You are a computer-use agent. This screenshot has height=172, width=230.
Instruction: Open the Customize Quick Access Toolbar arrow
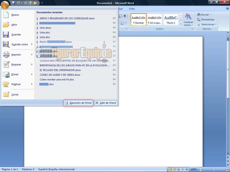click(42, 3)
